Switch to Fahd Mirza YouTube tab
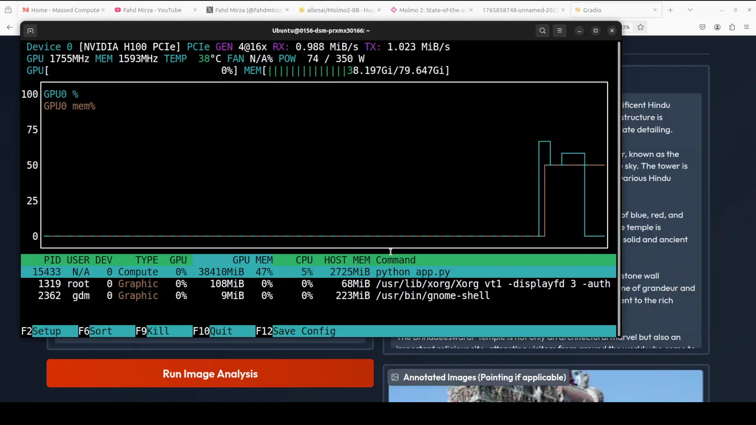The image size is (756, 425). point(152,10)
